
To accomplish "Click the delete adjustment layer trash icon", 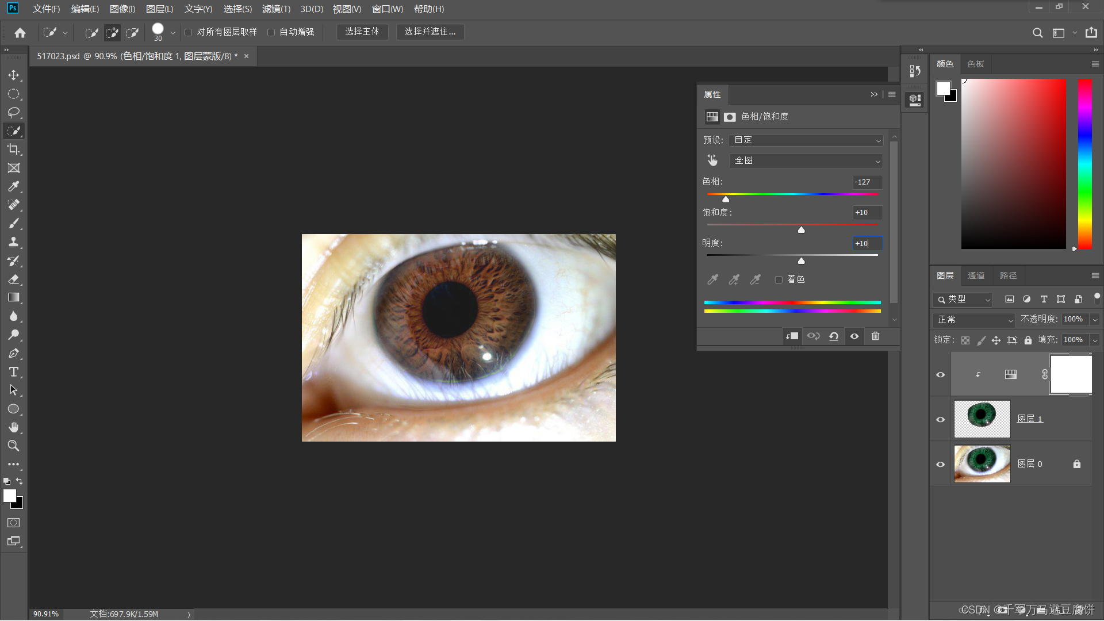I will tap(875, 336).
